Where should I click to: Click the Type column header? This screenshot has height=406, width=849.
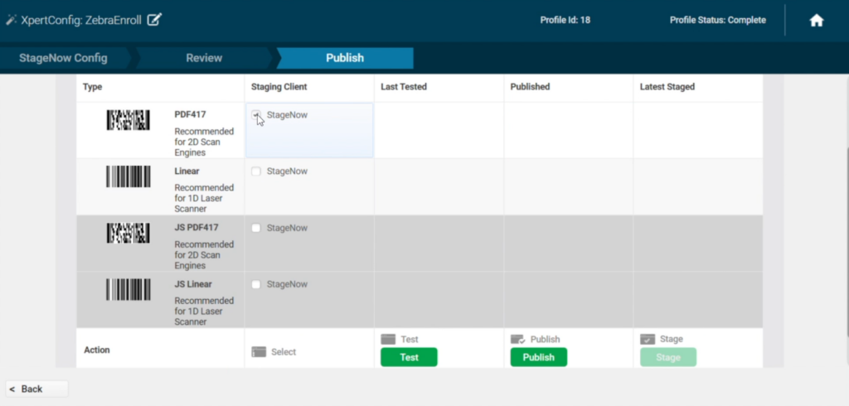(93, 87)
